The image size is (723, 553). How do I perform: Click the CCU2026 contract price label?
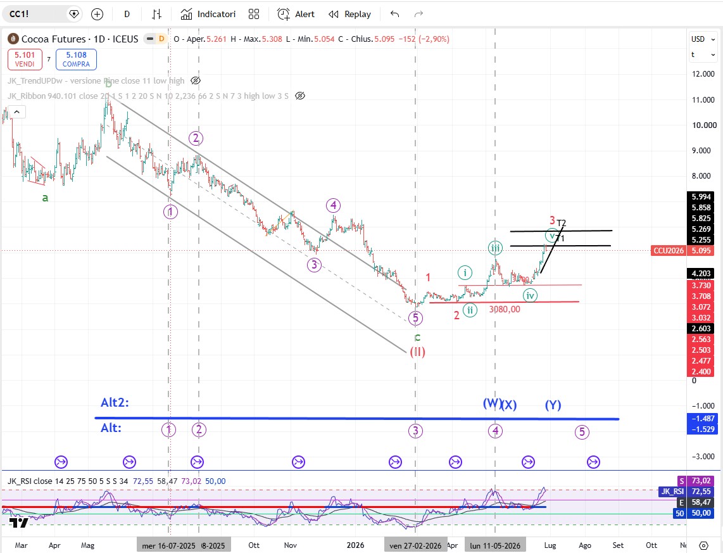668,251
